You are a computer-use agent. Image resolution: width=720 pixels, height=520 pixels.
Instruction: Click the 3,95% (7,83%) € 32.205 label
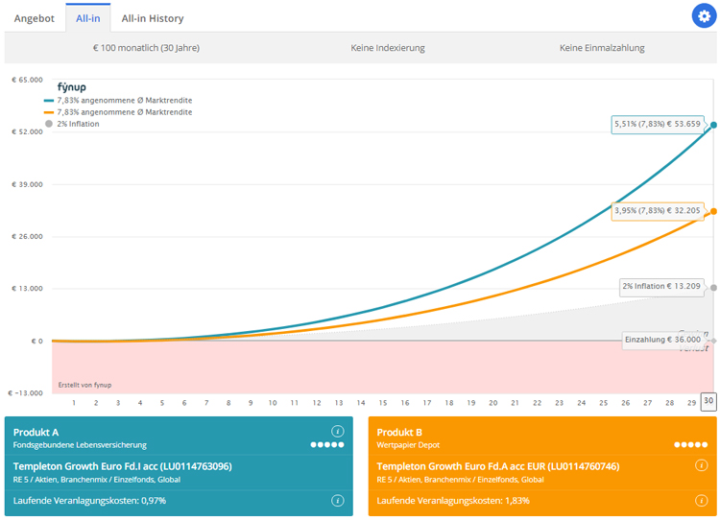[x=658, y=211]
